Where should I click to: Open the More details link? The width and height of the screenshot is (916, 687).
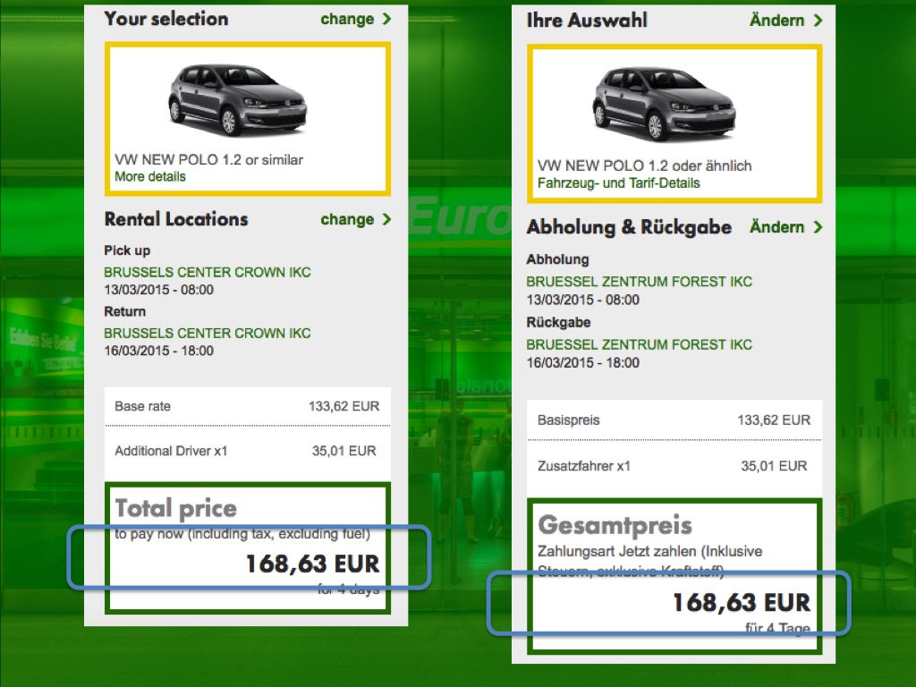[150, 176]
